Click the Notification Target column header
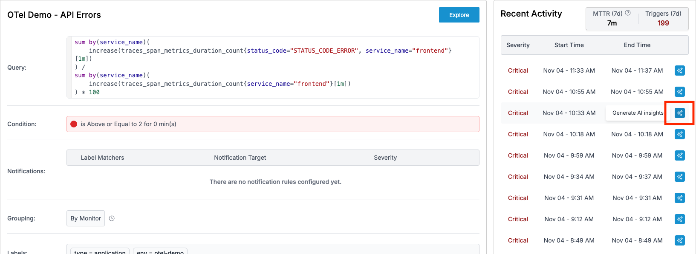 240,158
